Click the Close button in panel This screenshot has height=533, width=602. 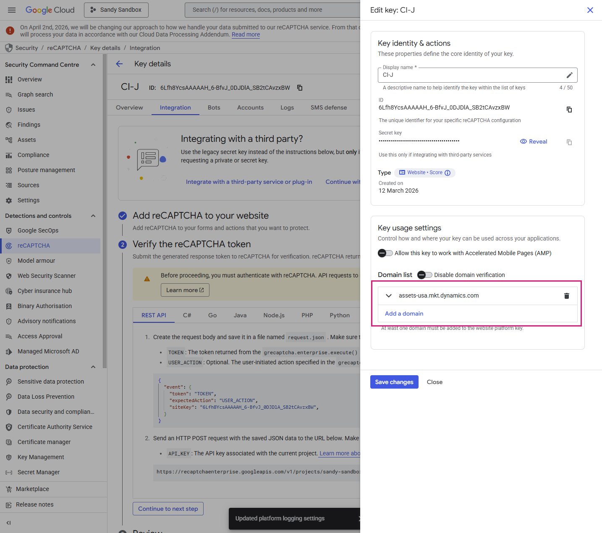[434, 382]
